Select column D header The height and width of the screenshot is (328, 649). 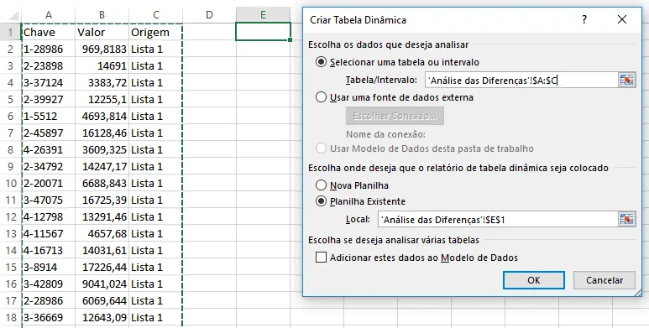click(x=209, y=15)
